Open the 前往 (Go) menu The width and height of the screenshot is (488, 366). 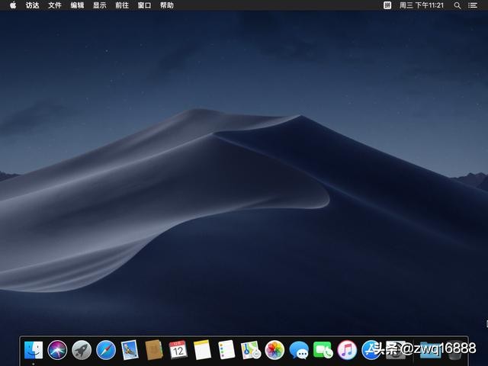tap(122, 5)
